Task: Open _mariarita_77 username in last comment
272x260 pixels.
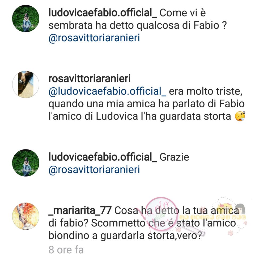Action: (x=80, y=210)
